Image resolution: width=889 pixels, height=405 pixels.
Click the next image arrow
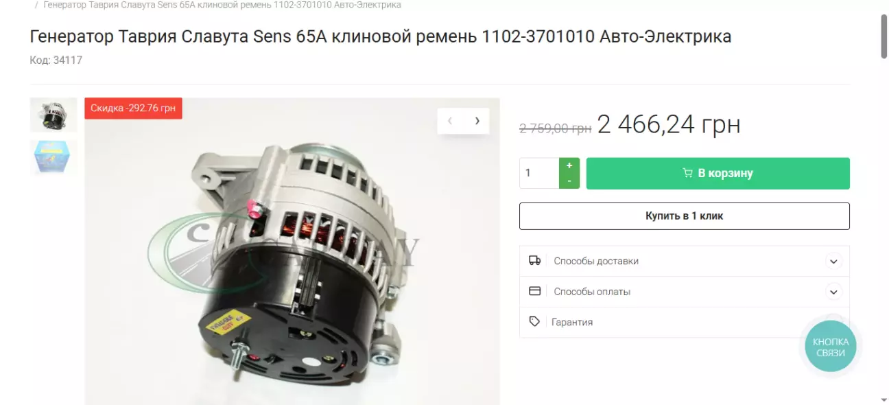(x=477, y=121)
